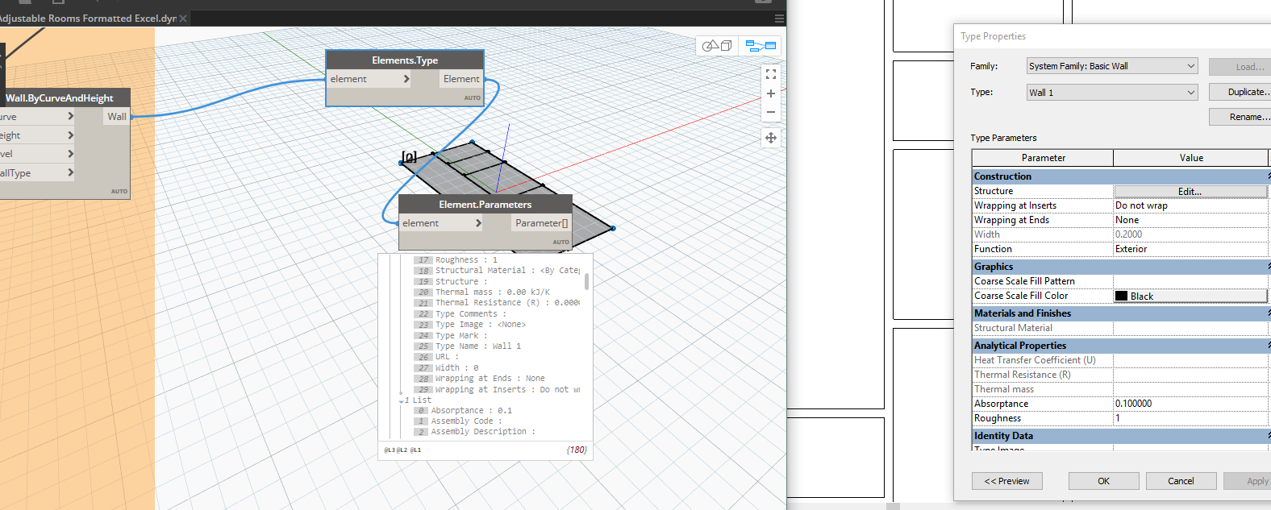Click the Value column header
1271x510 pixels.
coord(1191,158)
